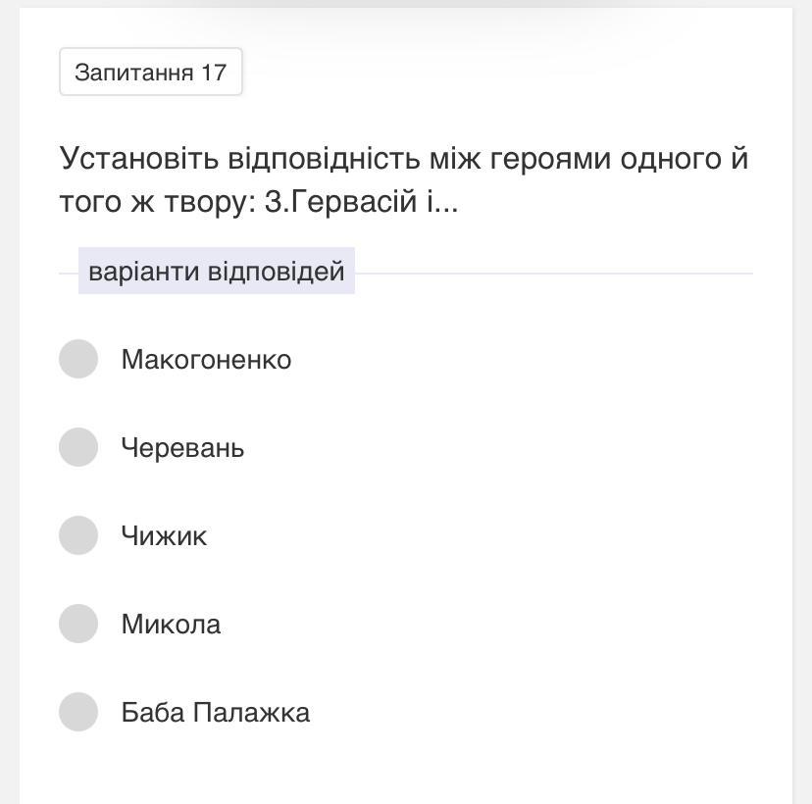
Task: Click the word відповідей in the heading
Action: tap(276, 272)
